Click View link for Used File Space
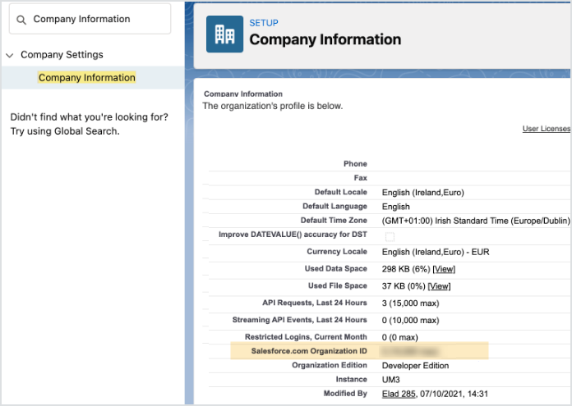 pos(439,286)
